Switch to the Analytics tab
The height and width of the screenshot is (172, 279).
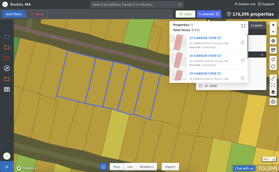146,167
